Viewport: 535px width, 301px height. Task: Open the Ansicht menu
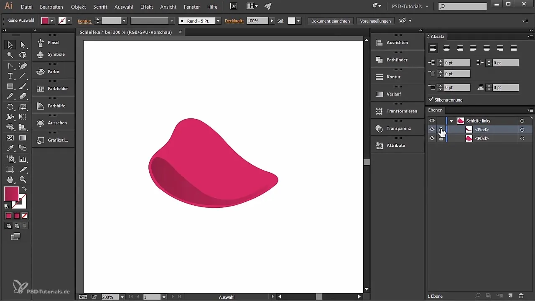pos(168,7)
